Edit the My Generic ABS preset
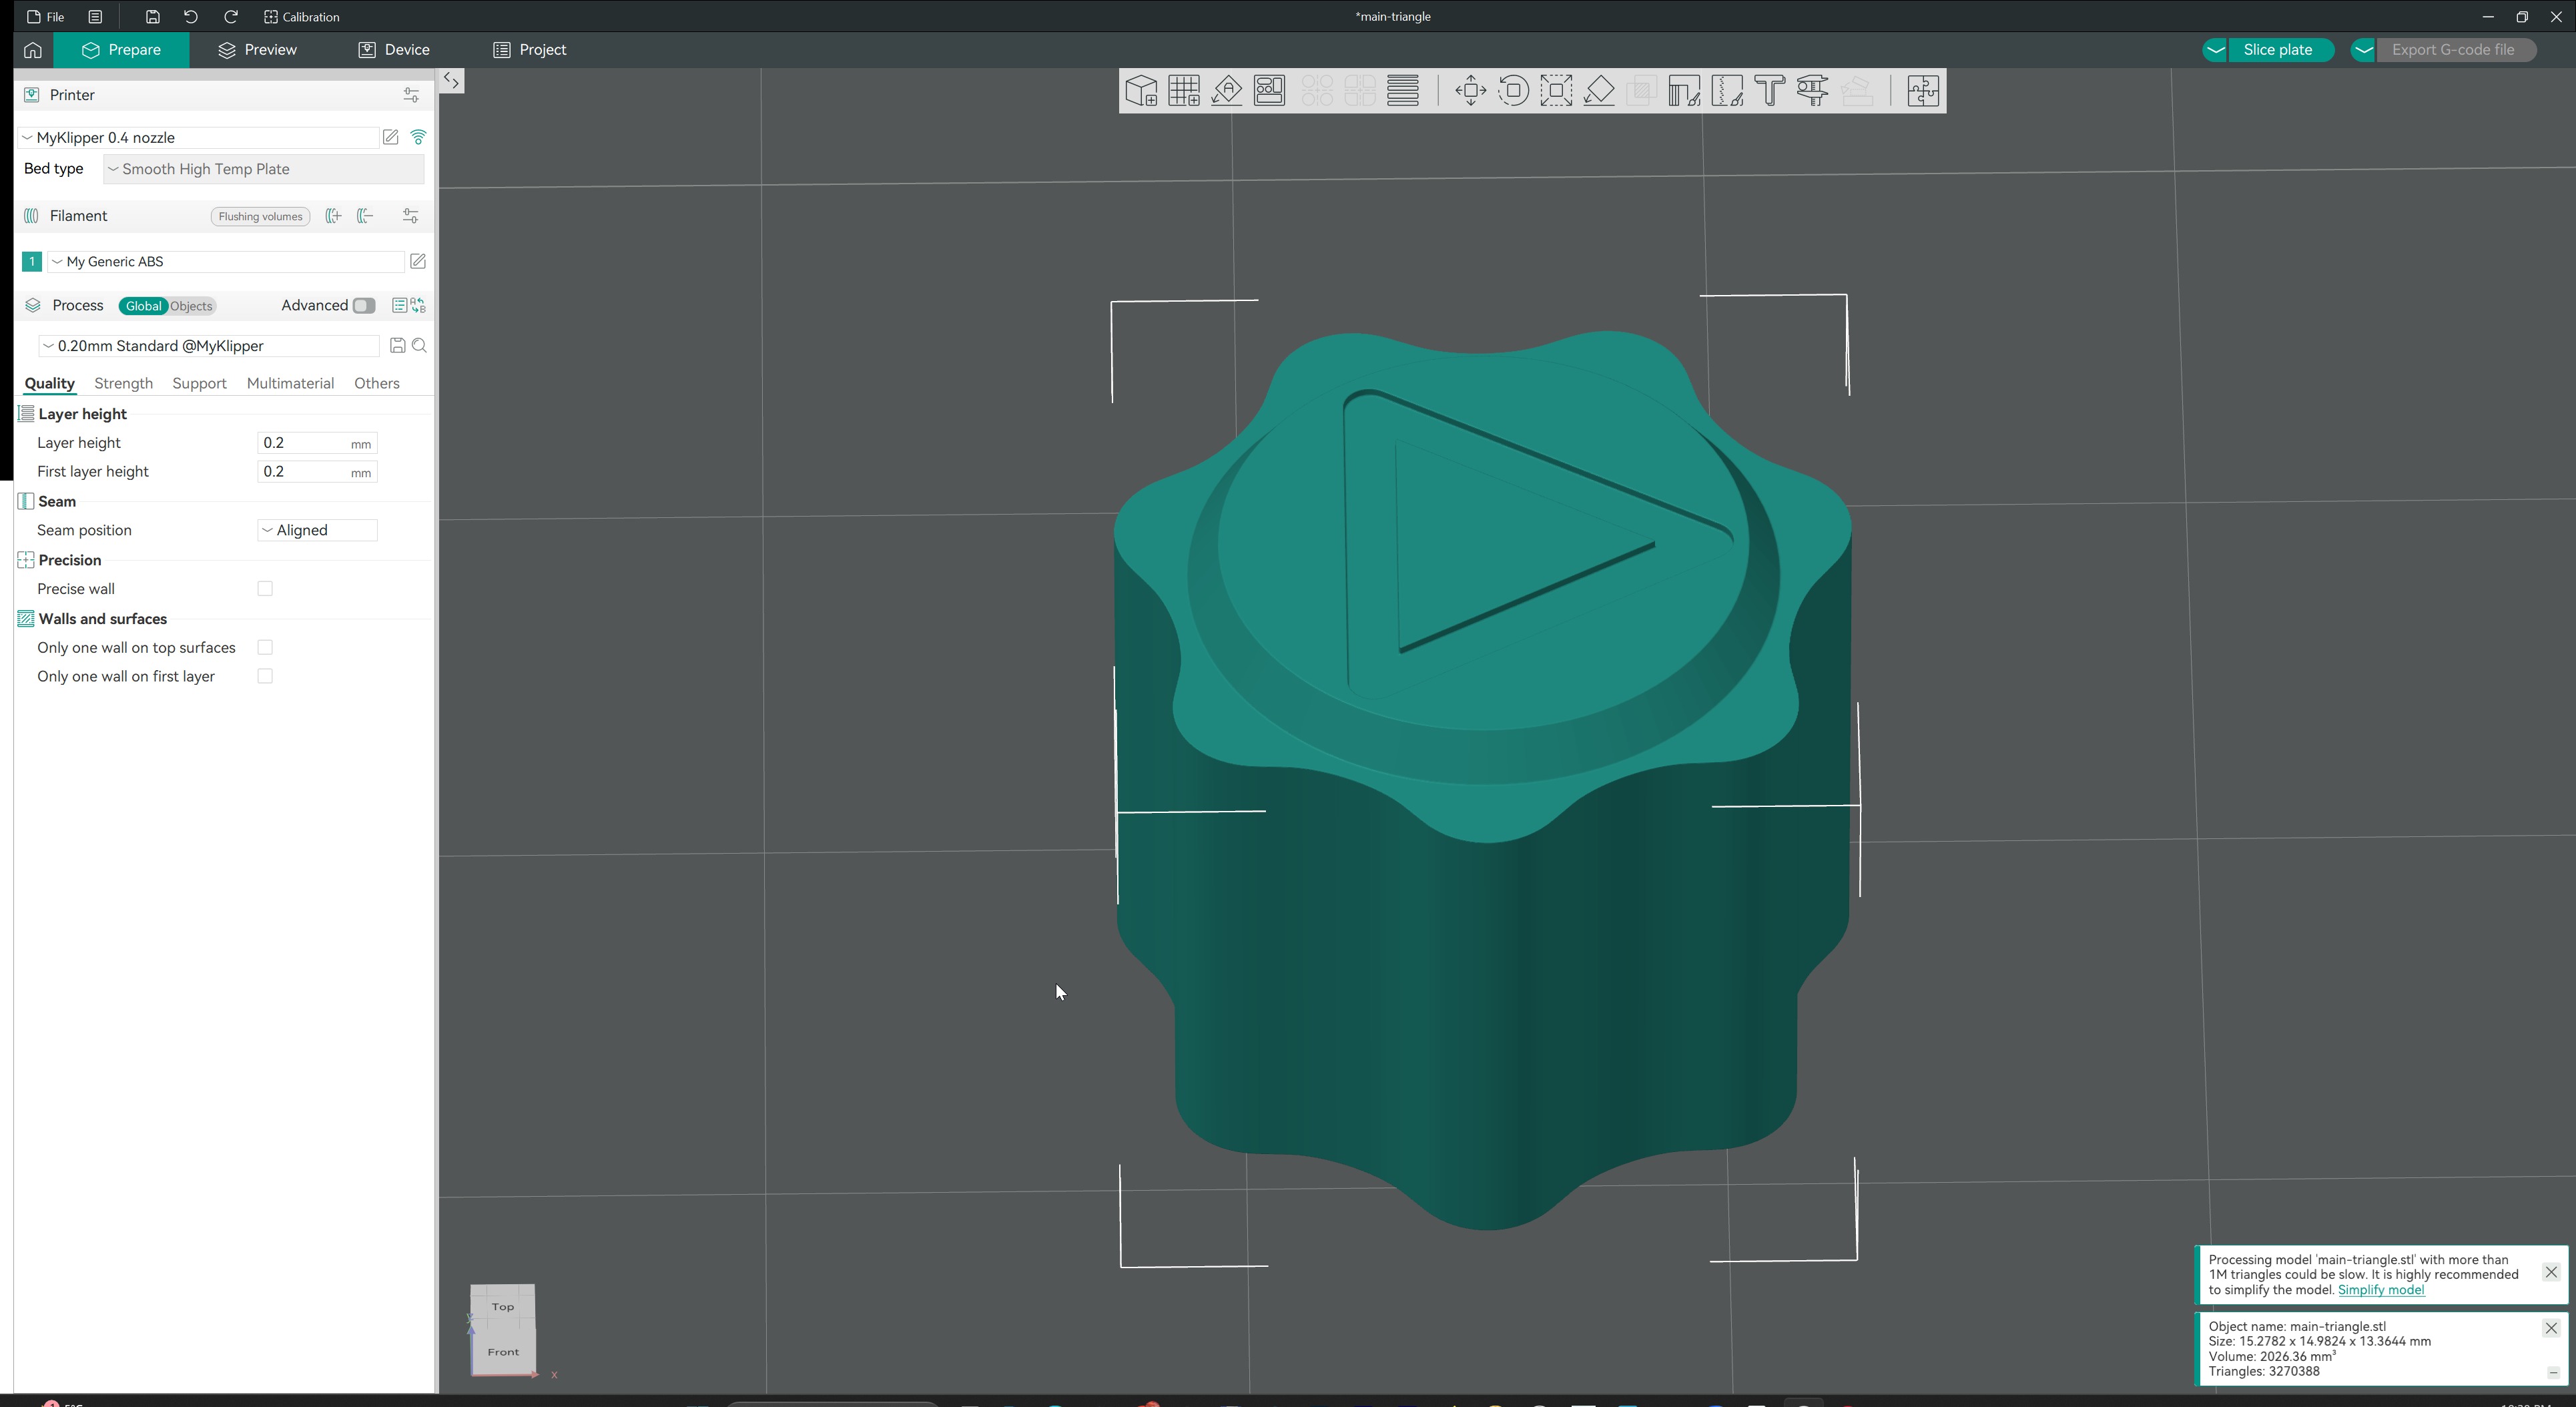2576x1407 pixels. pos(418,261)
